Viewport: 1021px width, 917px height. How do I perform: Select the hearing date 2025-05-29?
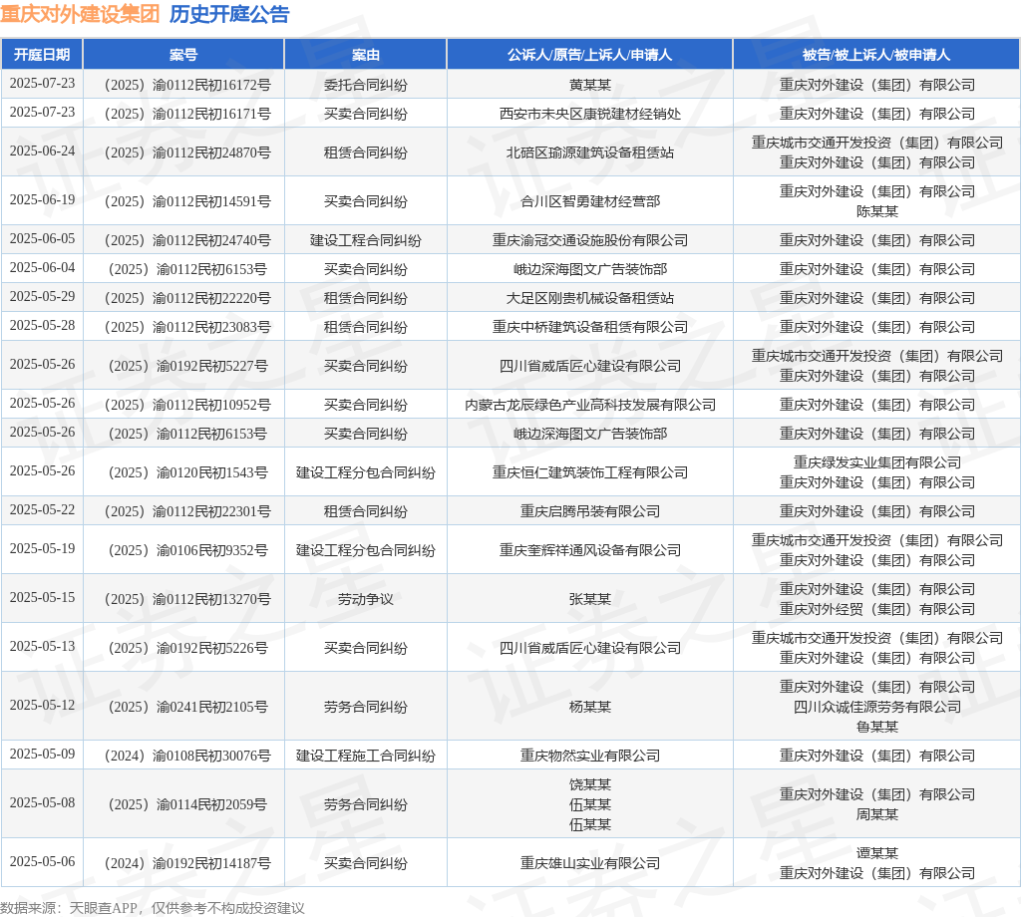42,297
